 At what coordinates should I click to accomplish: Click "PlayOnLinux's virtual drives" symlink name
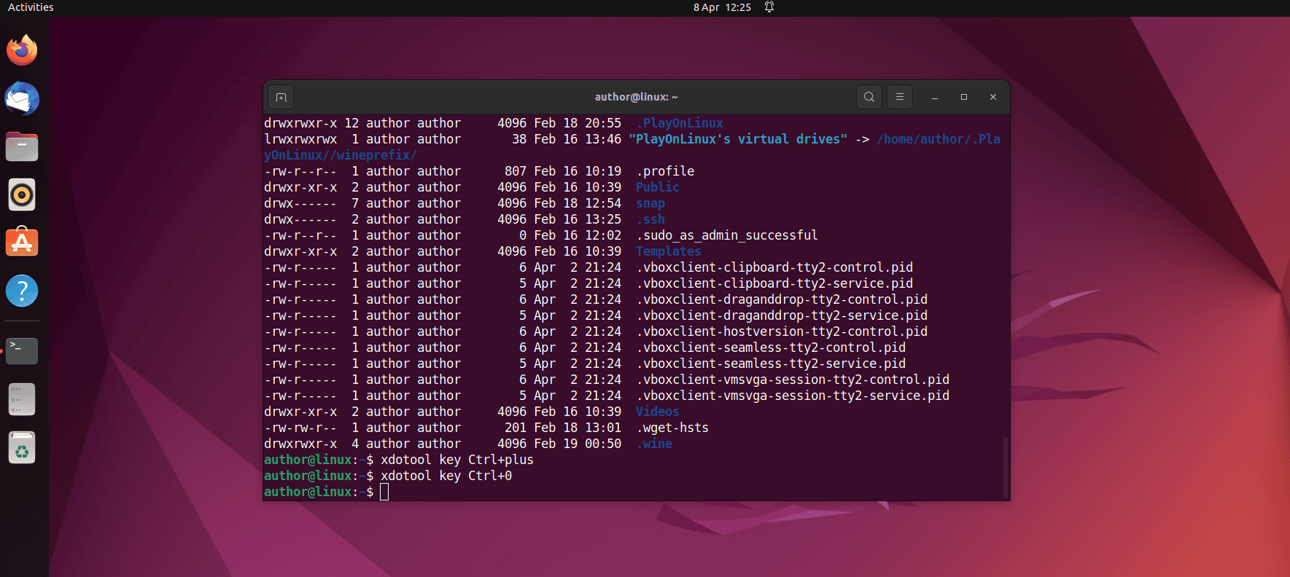(x=738, y=139)
